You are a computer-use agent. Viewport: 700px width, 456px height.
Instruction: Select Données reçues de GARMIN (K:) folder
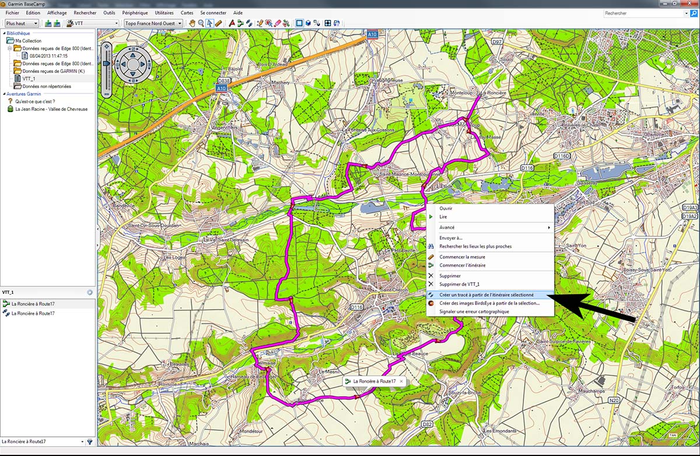49,71
